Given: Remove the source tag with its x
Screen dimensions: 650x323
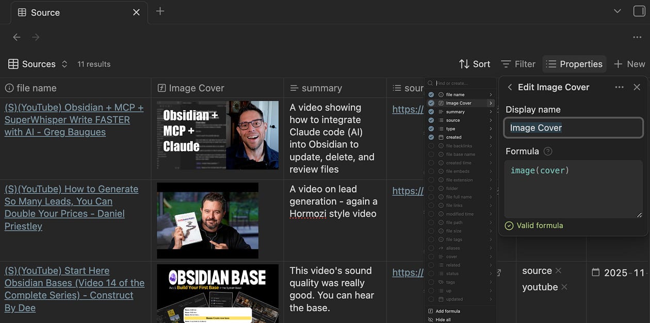Looking at the screenshot, I should click(558, 270).
